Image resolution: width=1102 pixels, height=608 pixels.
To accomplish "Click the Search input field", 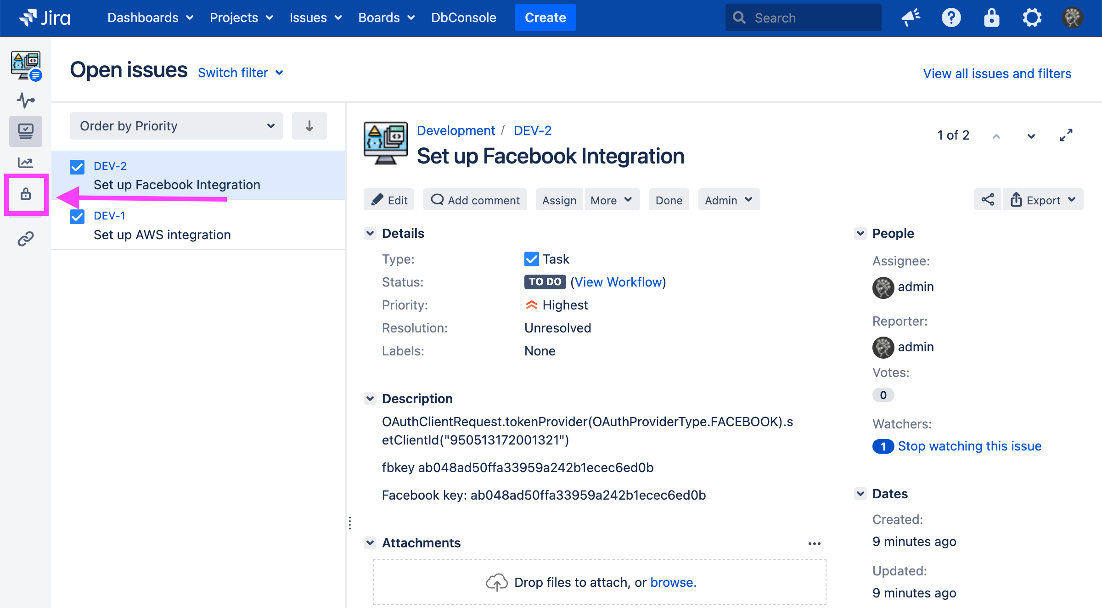I will pos(804,18).
